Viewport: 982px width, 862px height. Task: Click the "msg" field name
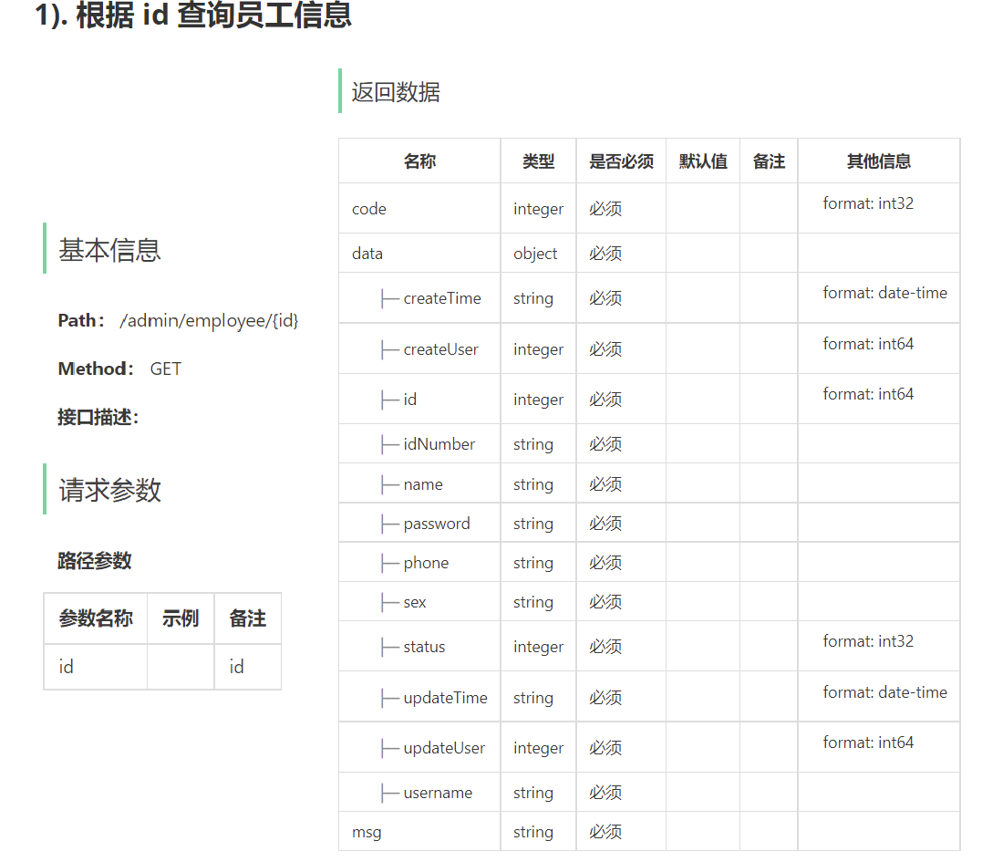coord(367,832)
